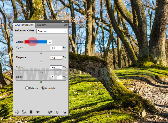Delete the adjustment layer with trash icon

(x=65, y=112)
